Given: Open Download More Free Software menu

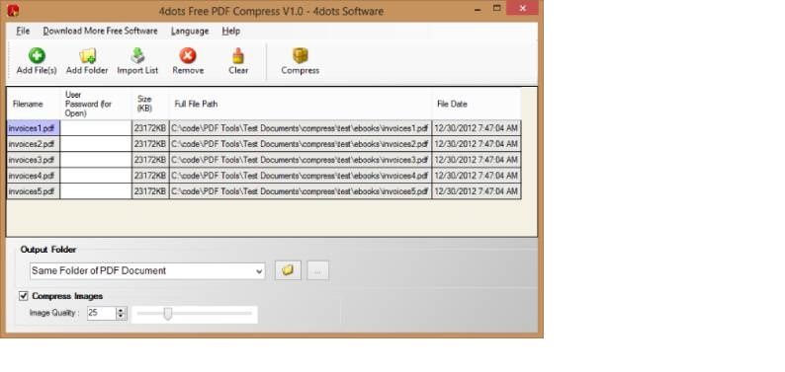Looking at the screenshot, I should pos(100,31).
